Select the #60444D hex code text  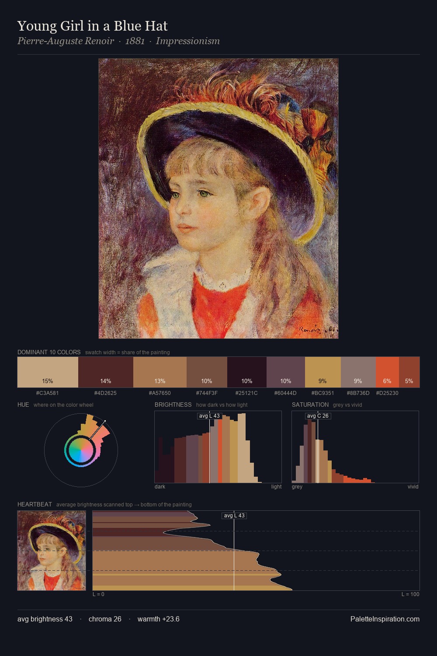pyautogui.click(x=286, y=393)
